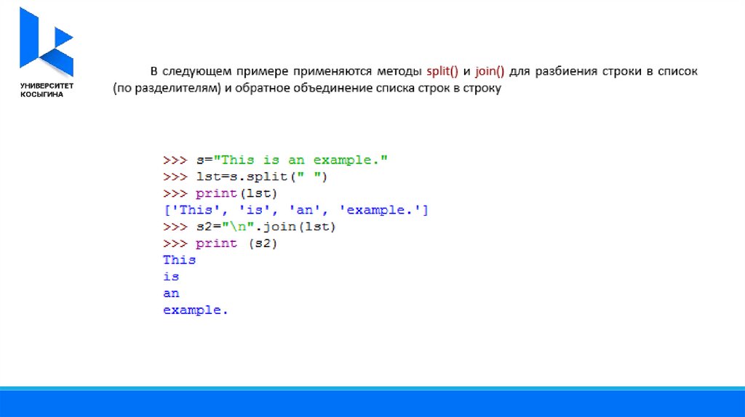Click the blue output word 'is'
The width and height of the screenshot is (745, 417).
pos(171,277)
